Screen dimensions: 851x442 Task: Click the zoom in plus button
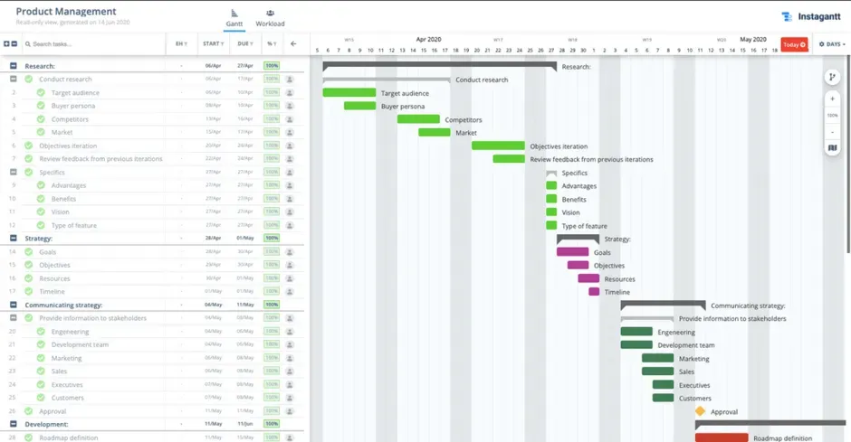(832, 99)
